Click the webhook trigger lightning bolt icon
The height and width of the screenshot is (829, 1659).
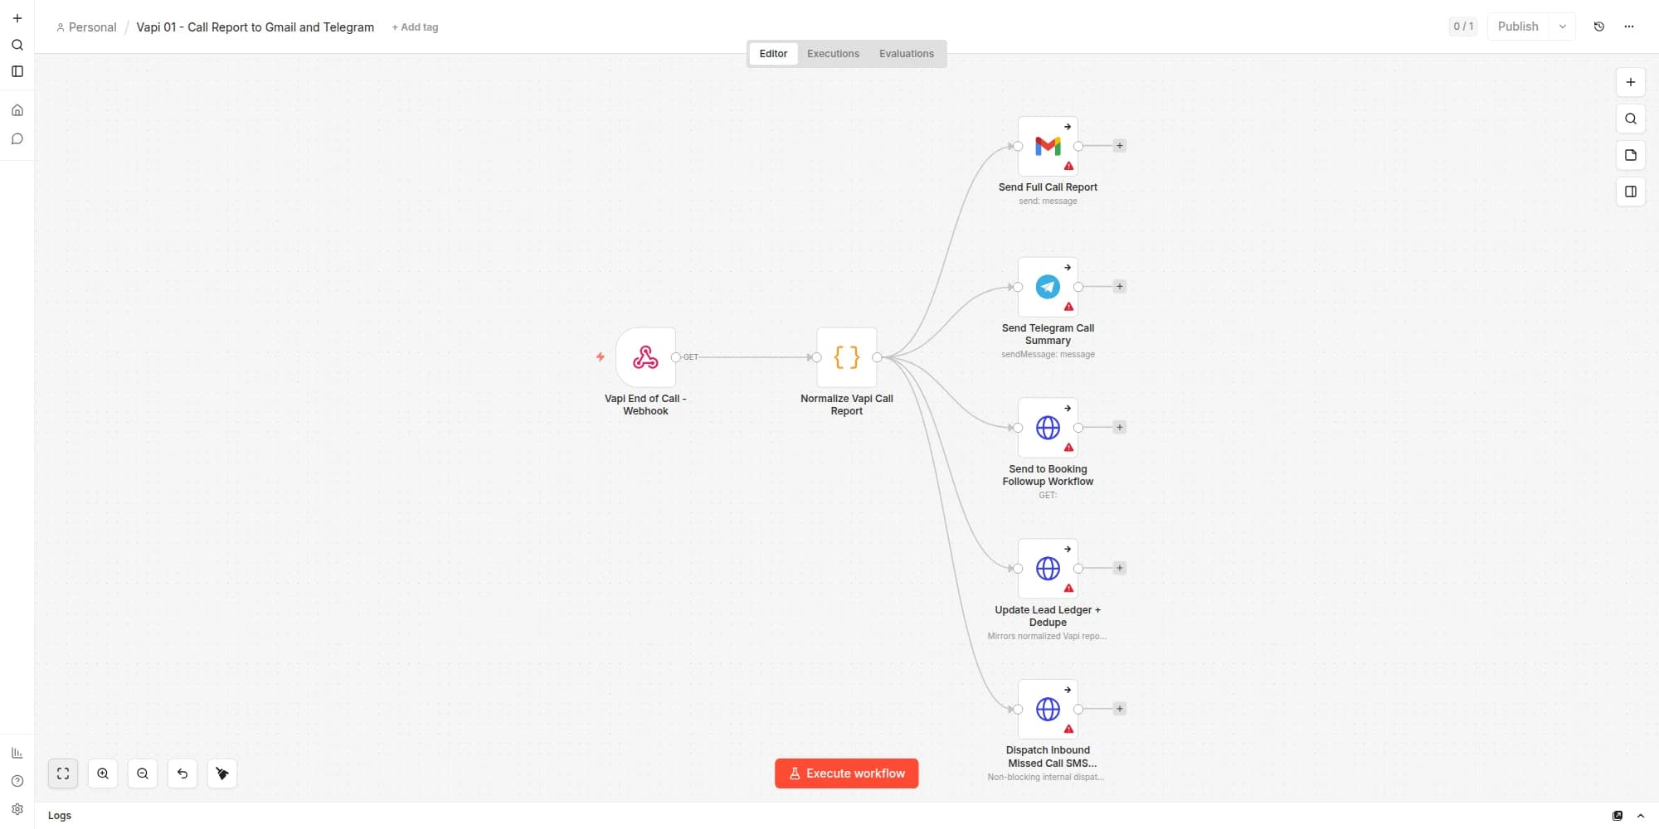point(600,357)
